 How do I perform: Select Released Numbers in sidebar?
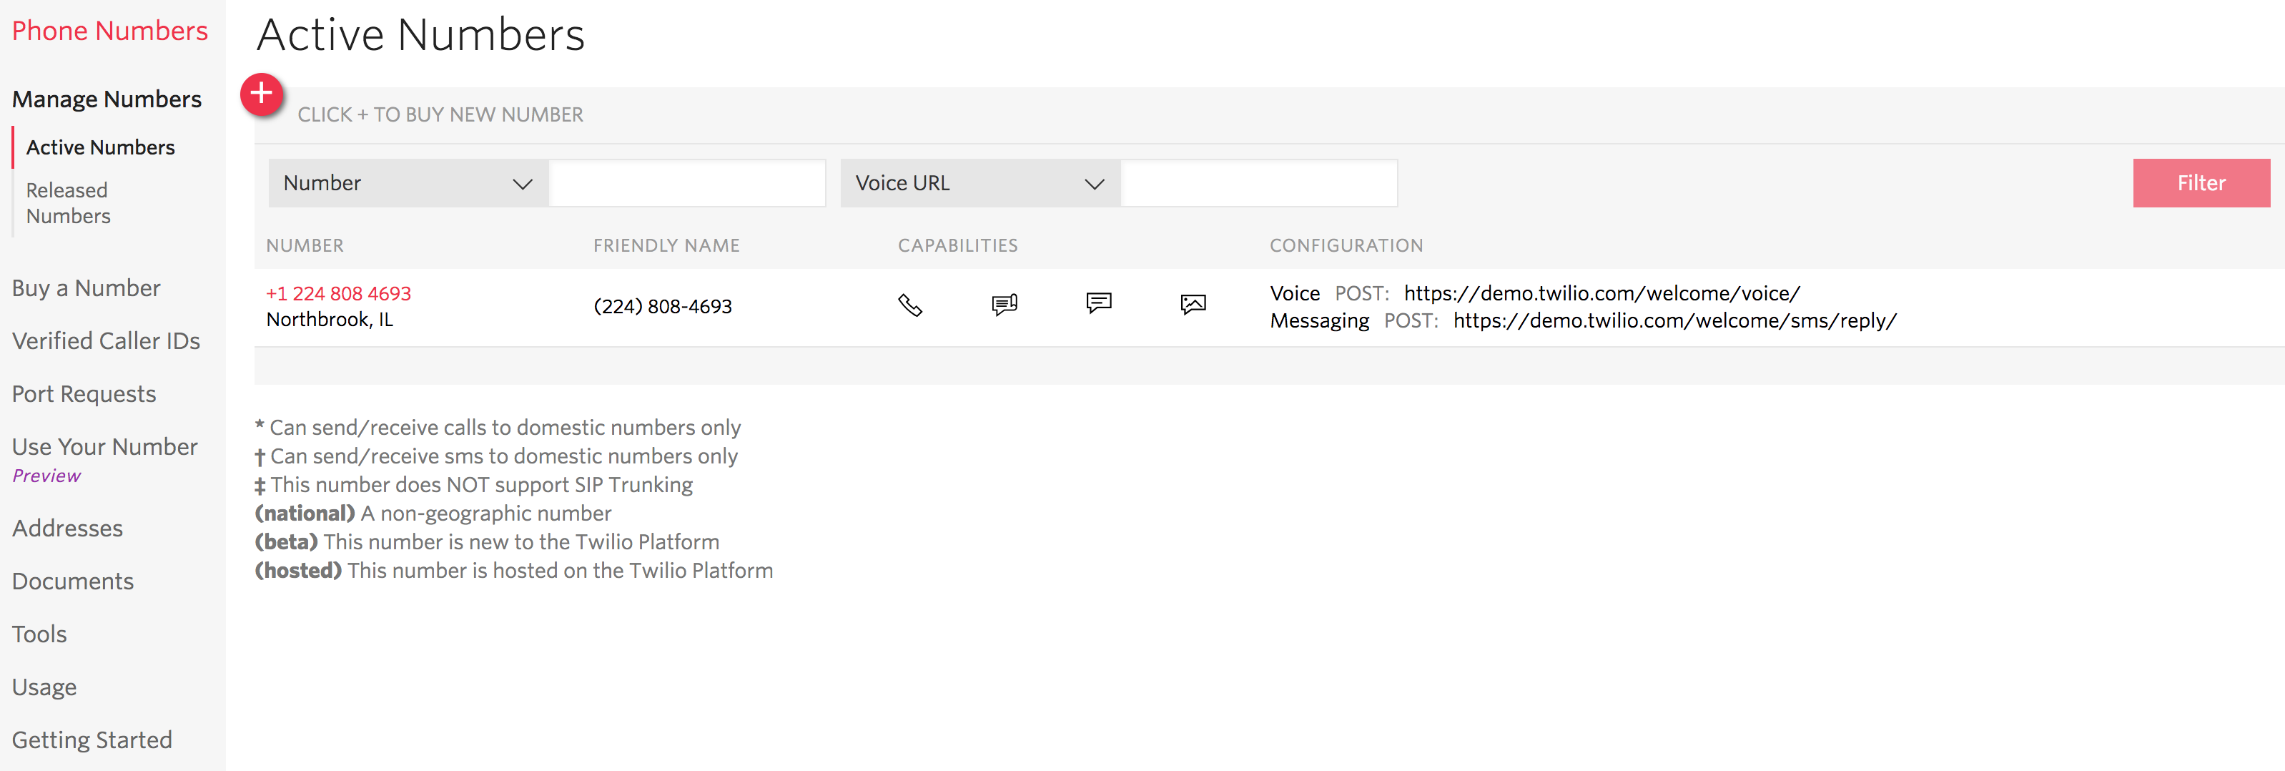click(x=69, y=203)
